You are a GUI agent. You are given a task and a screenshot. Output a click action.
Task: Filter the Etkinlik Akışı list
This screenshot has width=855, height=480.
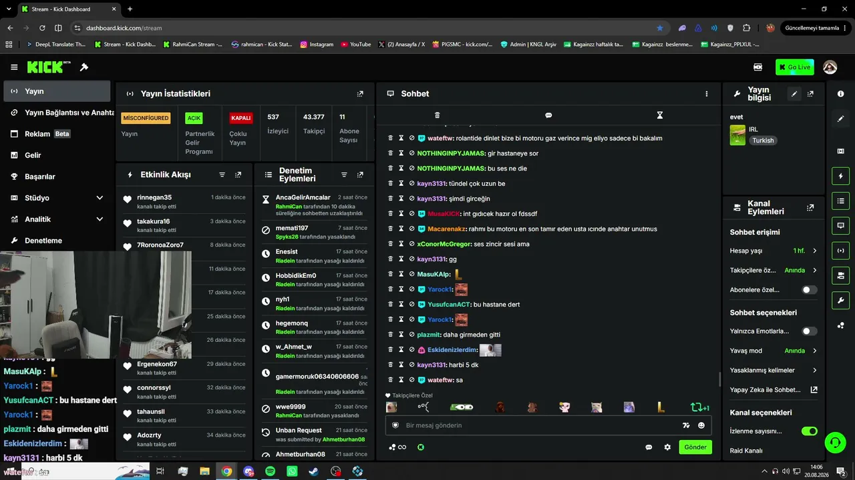point(222,175)
